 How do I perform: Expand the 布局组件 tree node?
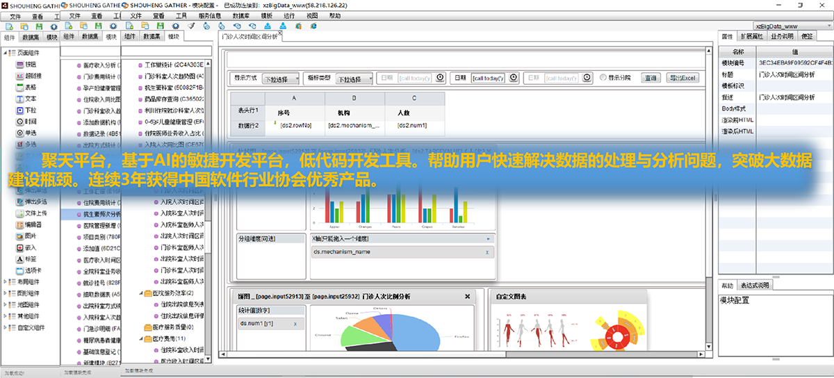6,281
